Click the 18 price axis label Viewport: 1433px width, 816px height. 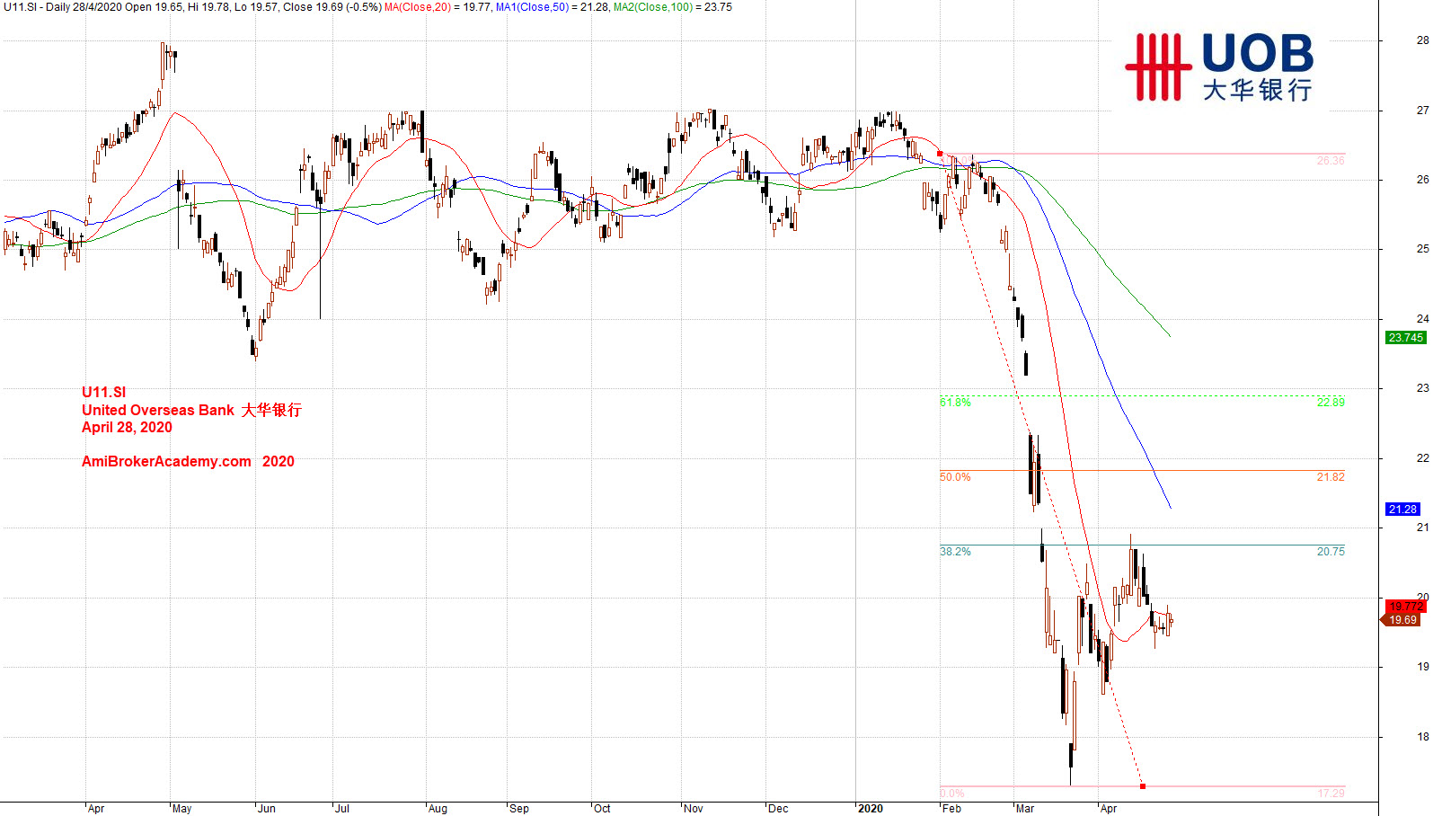point(1423,737)
